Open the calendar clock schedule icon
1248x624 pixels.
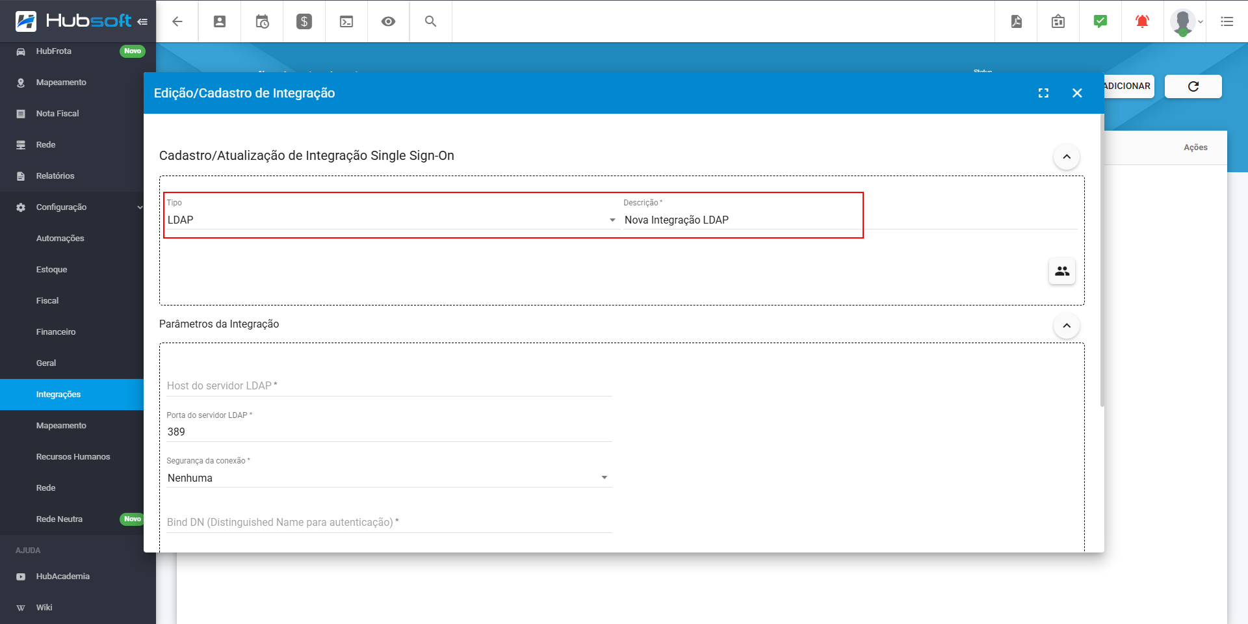click(262, 21)
